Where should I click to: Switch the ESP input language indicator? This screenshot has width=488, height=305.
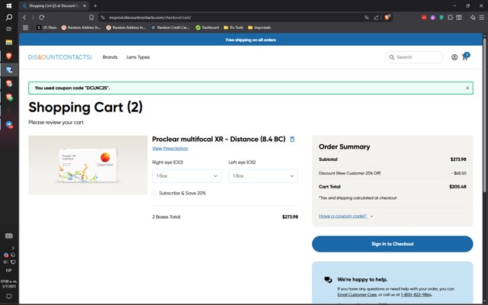[8, 271]
